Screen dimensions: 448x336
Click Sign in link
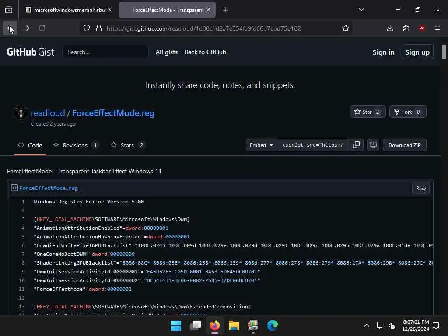click(383, 52)
